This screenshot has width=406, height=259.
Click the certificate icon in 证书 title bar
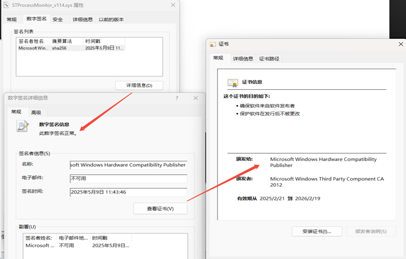(213, 44)
